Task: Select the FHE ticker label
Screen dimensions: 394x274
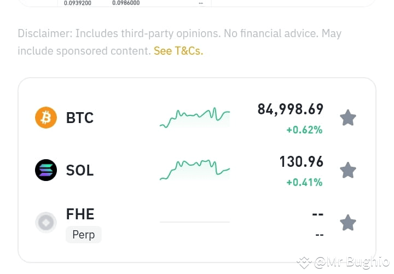Action: (80, 214)
